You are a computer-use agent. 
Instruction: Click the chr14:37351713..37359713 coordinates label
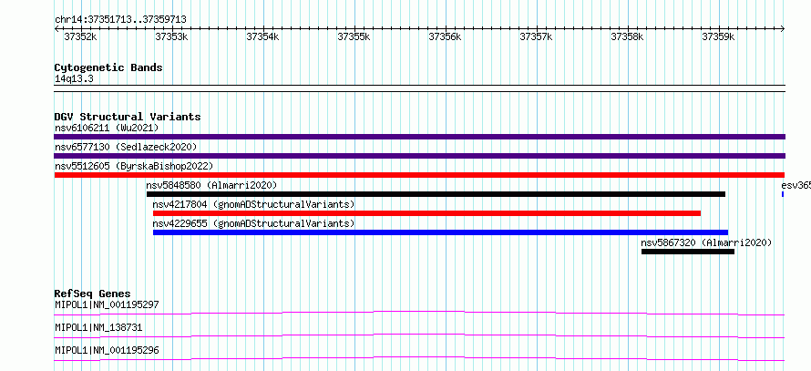coord(120,20)
